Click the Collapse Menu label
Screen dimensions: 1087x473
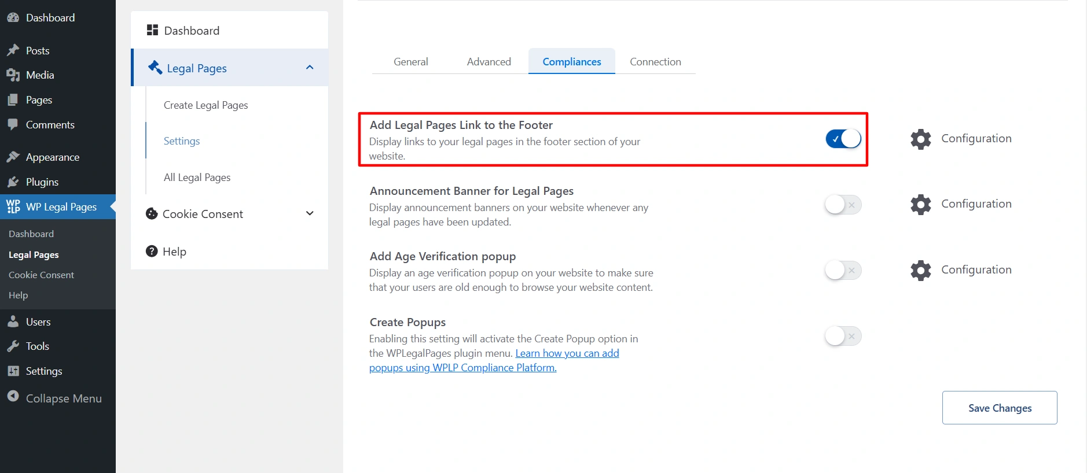(x=64, y=398)
